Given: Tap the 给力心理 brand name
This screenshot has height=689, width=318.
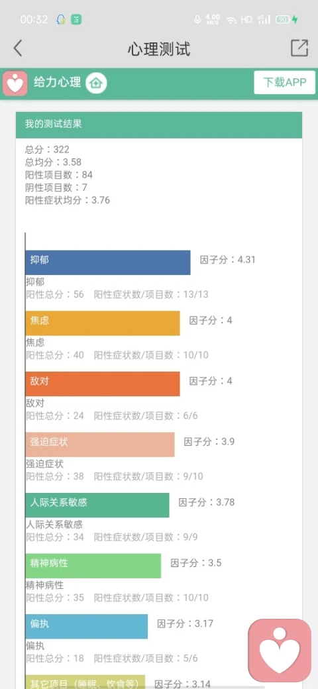Looking at the screenshot, I should pyautogui.click(x=58, y=82).
